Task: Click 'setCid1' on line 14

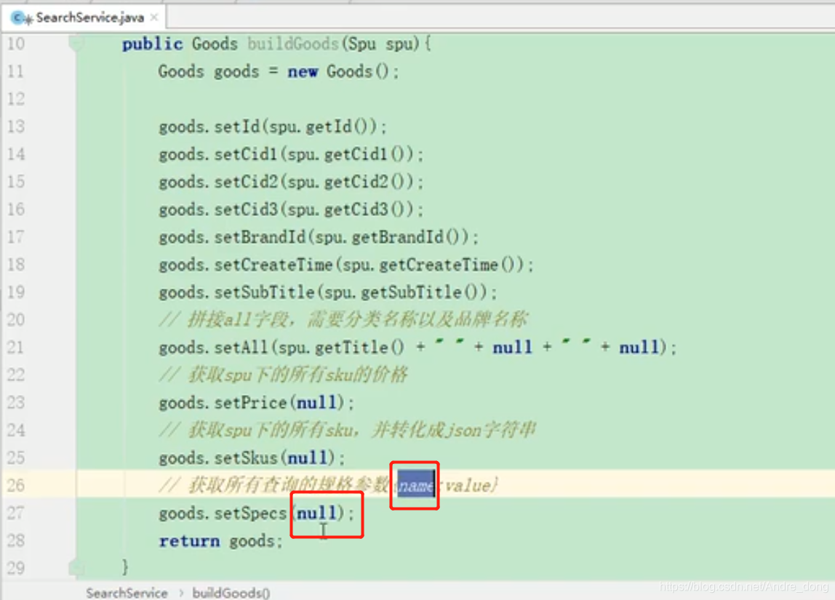Action: [x=246, y=154]
